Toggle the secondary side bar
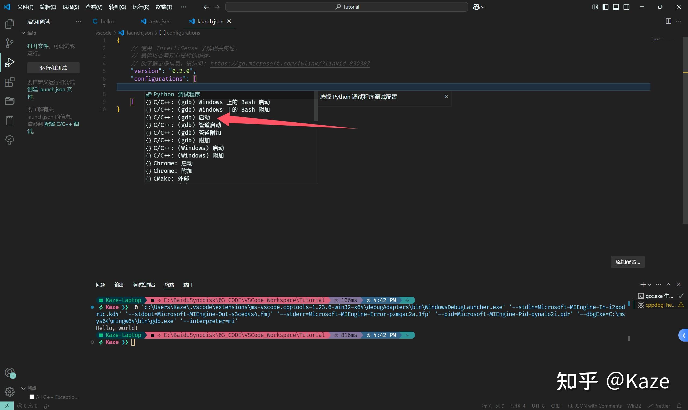Image resolution: width=688 pixels, height=410 pixels. [x=626, y=7]
